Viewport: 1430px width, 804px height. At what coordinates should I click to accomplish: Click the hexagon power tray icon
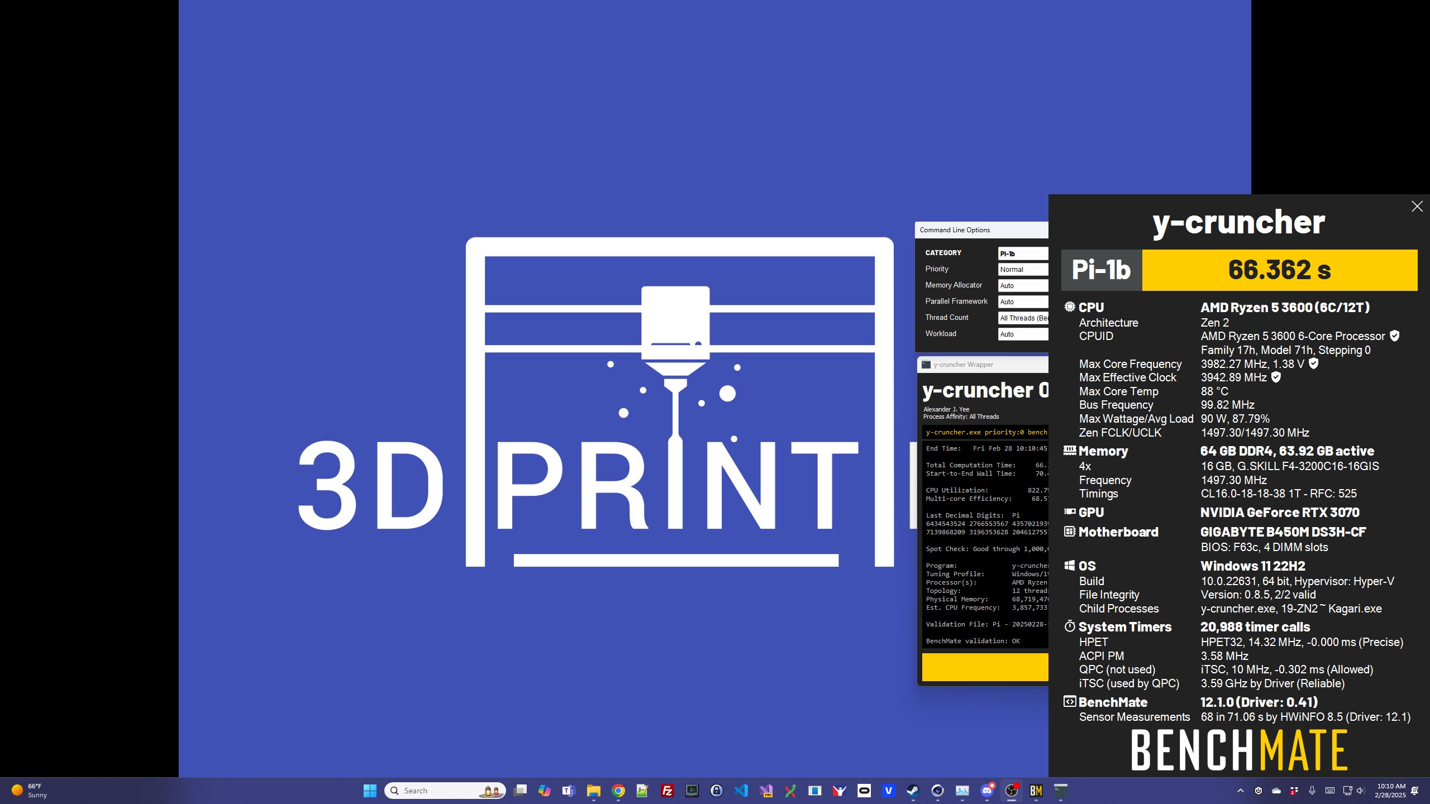tap(1259, 791)
